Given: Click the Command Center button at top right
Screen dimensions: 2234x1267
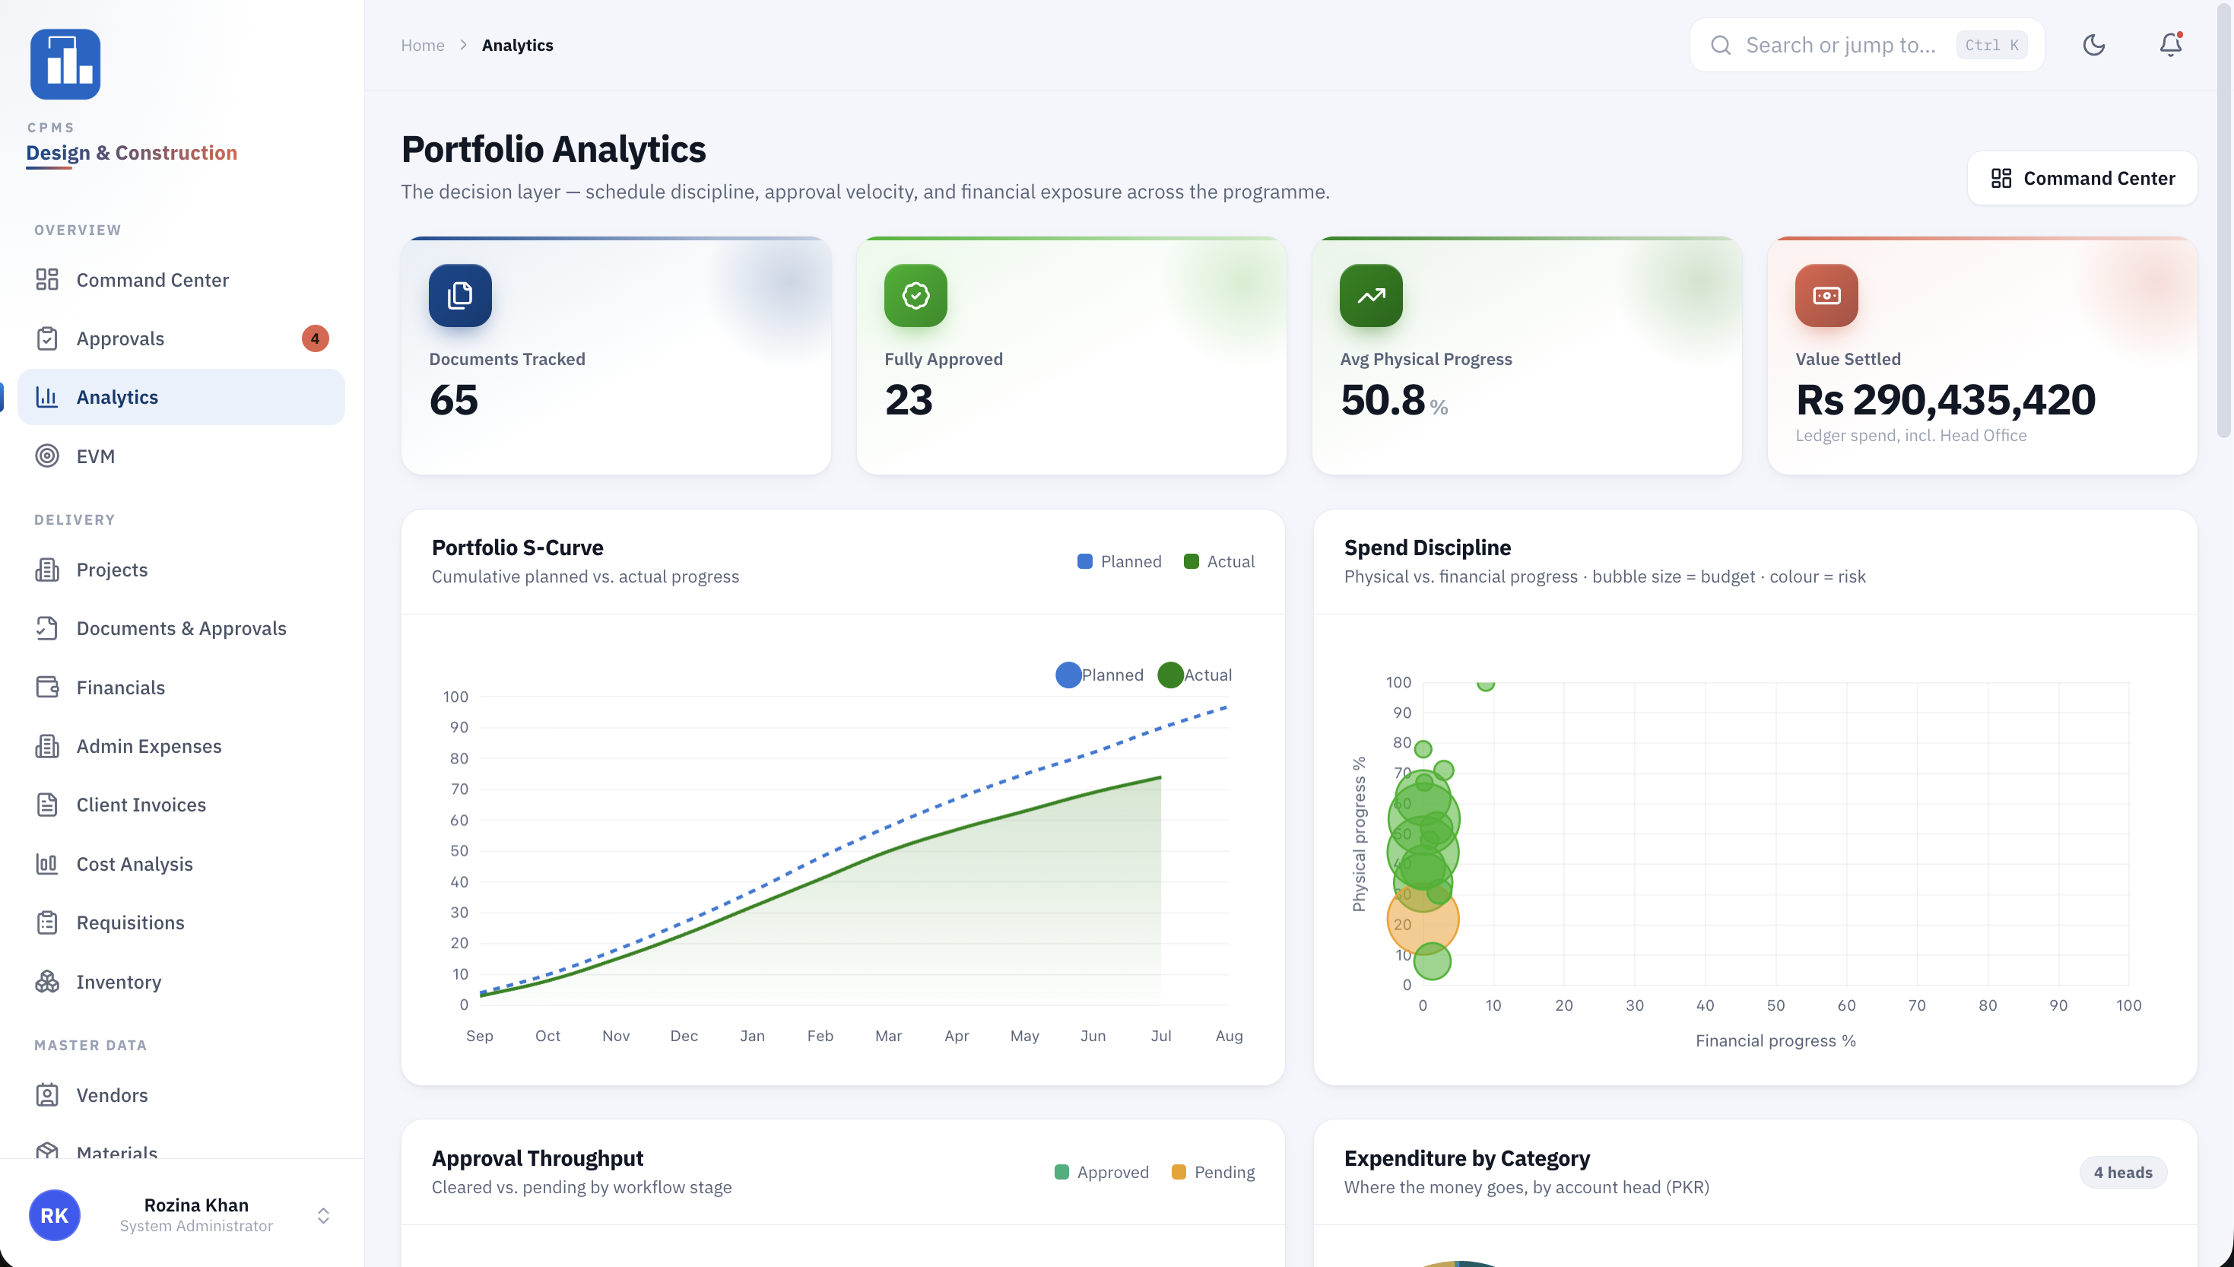Looking at the screenshot, I should [2082, 177].
